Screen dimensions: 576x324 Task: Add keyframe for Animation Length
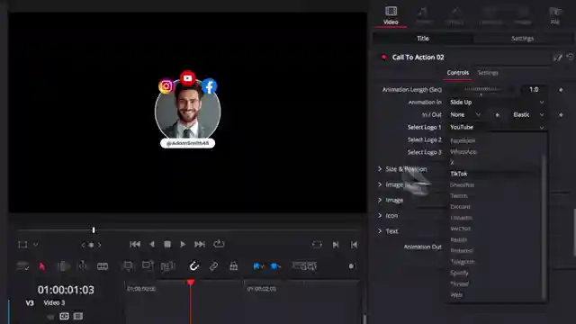click(561, 90)
